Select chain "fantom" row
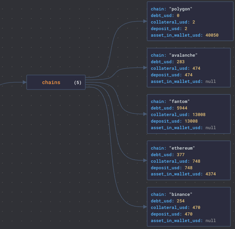This screenshot has width=235, height=229. click(x=170, y=101)
